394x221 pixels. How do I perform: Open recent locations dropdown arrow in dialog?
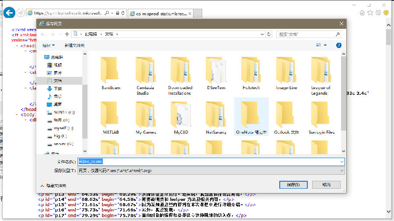pyautogui.click(x=60, y=34)
